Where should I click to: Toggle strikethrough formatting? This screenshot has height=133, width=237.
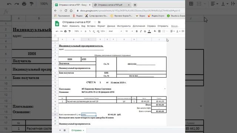pos(145,31)
